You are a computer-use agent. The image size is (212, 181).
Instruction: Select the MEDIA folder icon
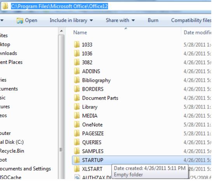77,116
